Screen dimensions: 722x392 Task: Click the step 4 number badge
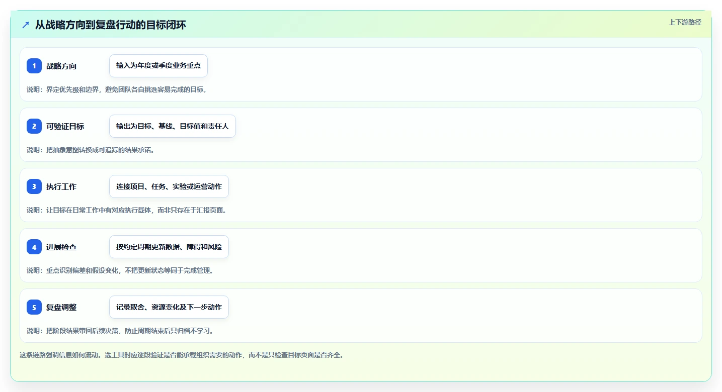34,247
